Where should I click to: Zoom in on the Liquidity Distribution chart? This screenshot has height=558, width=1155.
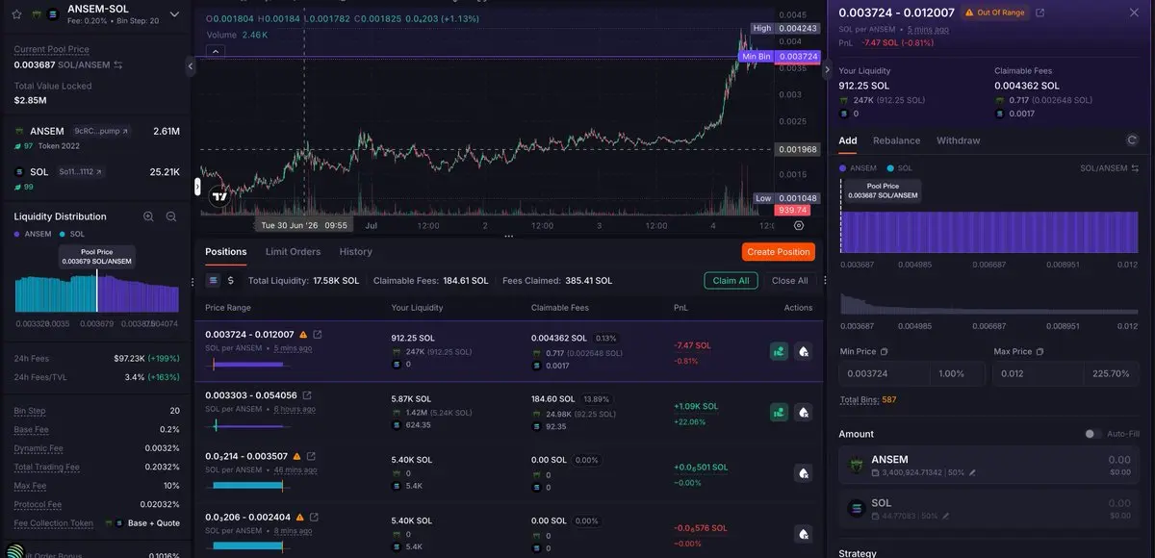point(148,216)
